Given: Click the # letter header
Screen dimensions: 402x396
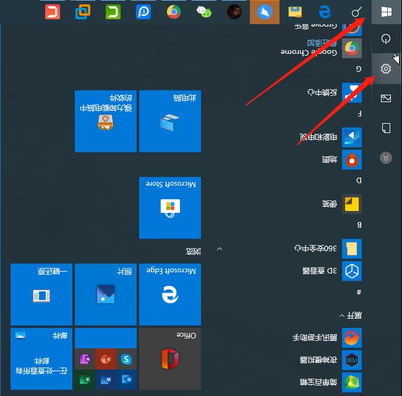Looking at the screenshot, I should (359, 292).
